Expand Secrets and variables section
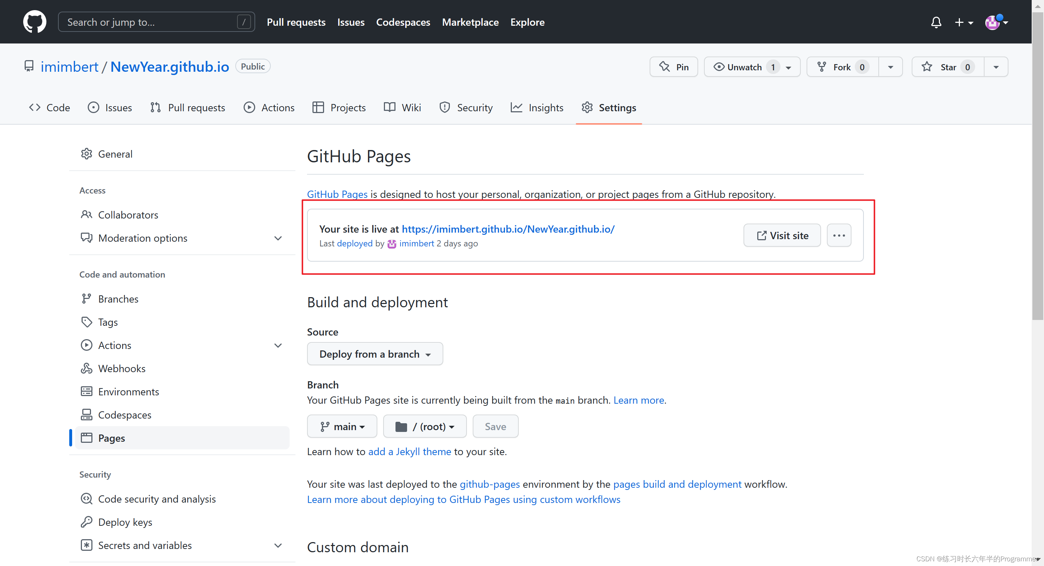 click(278, 545)
